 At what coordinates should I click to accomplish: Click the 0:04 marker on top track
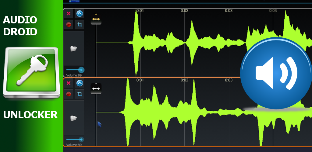click(x=273, y=11)
